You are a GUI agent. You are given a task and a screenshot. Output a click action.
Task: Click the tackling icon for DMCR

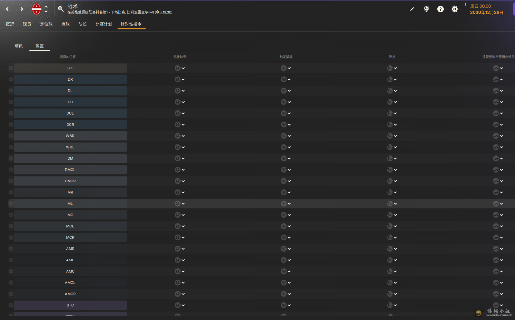[x=390, y=181]
